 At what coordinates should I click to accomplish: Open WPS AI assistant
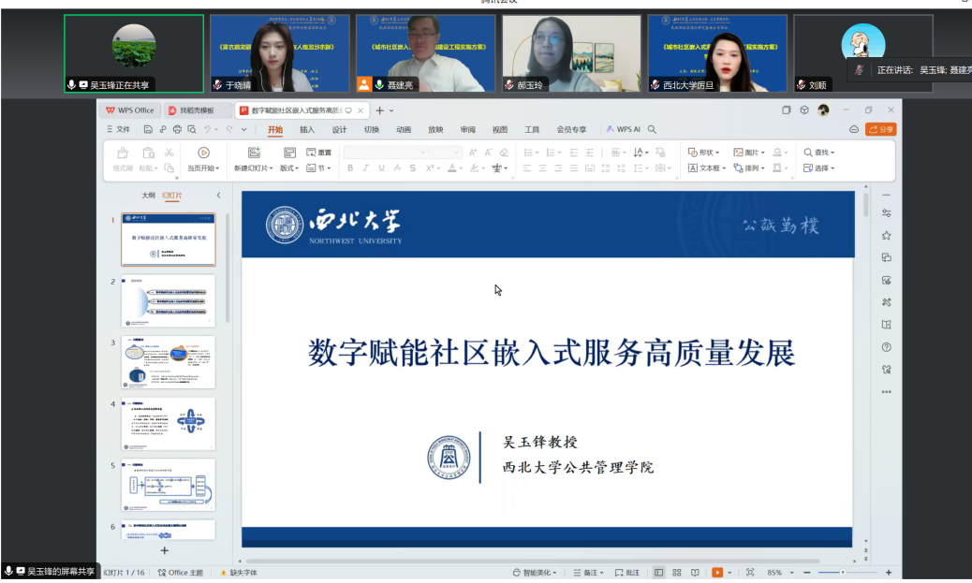624,129
